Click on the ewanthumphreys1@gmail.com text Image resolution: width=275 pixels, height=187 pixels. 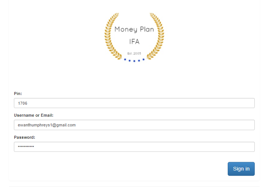(47, 125)
